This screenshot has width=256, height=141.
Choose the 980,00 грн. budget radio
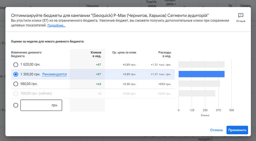click(16, 84)
